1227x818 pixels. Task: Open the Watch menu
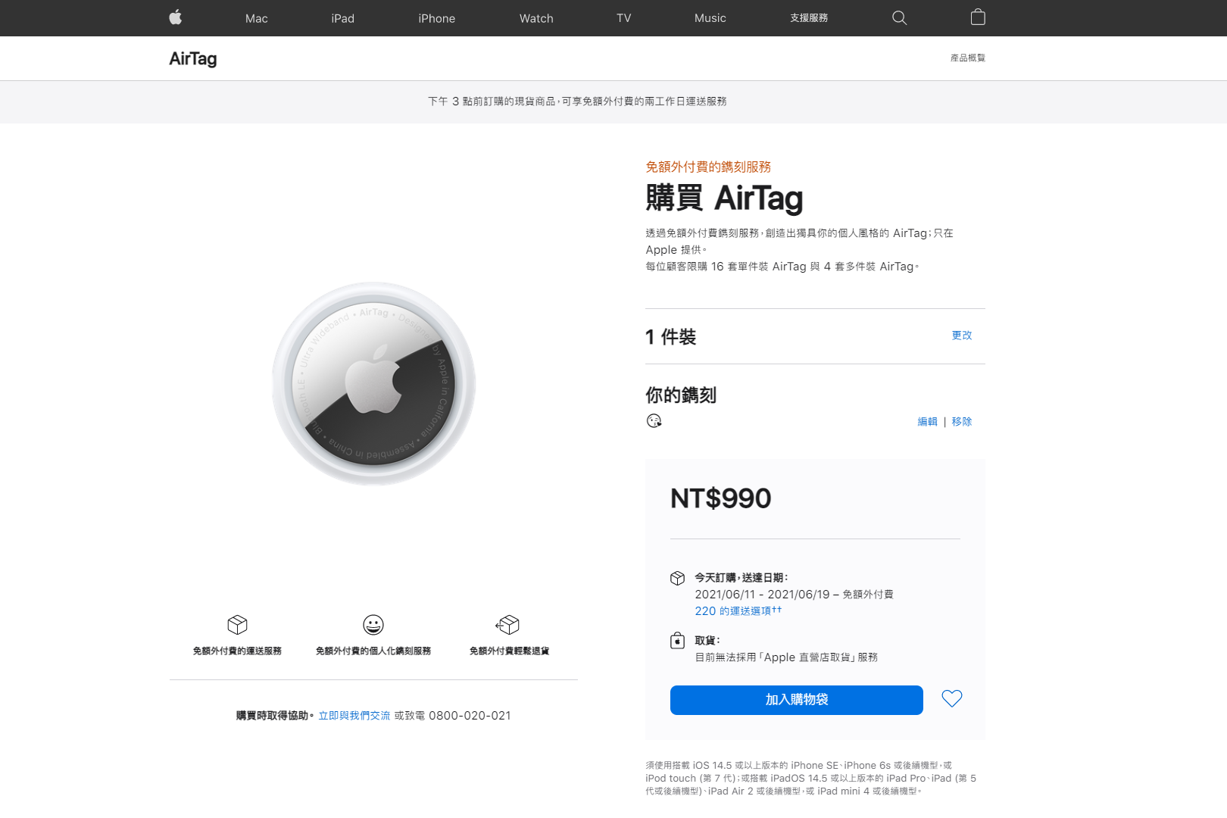pos(536,18)
